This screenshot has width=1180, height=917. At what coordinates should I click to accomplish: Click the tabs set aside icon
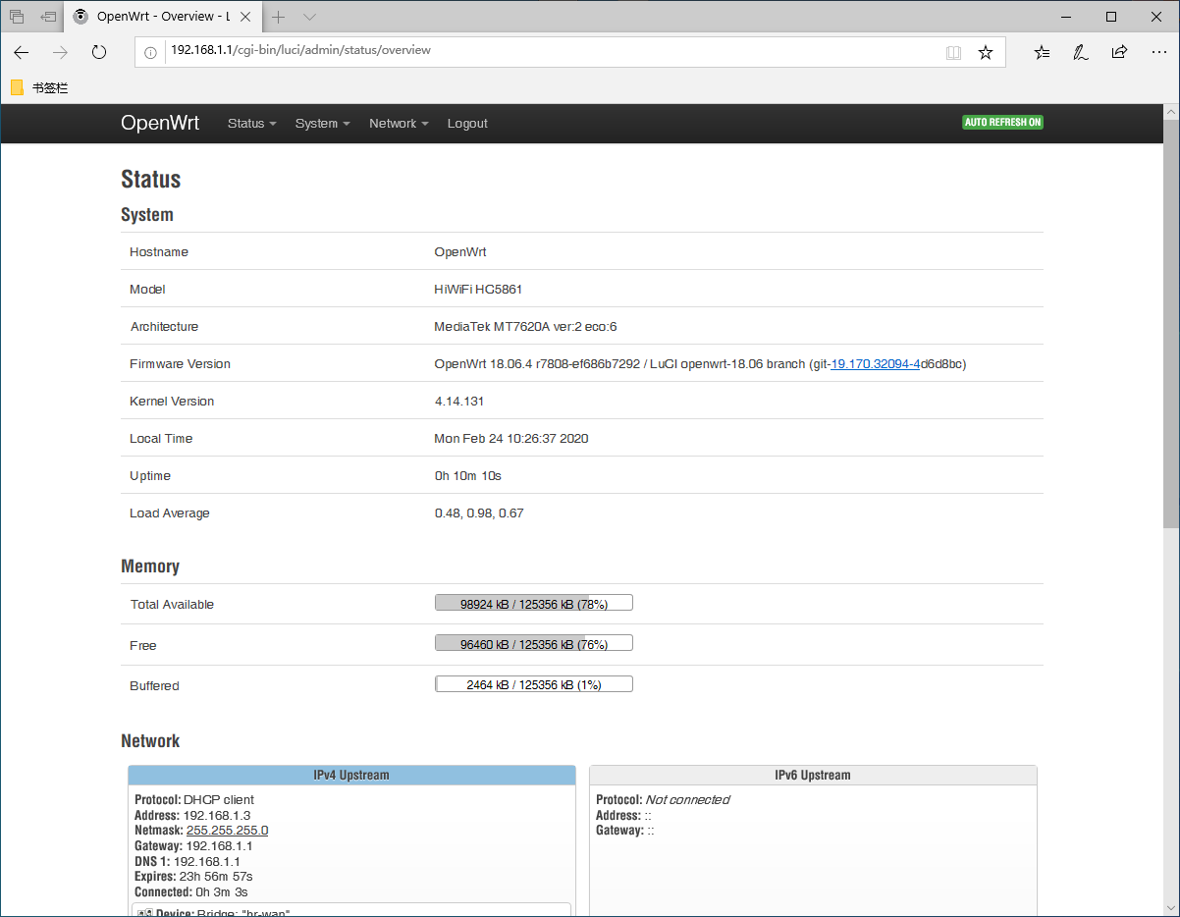point(17,17)
